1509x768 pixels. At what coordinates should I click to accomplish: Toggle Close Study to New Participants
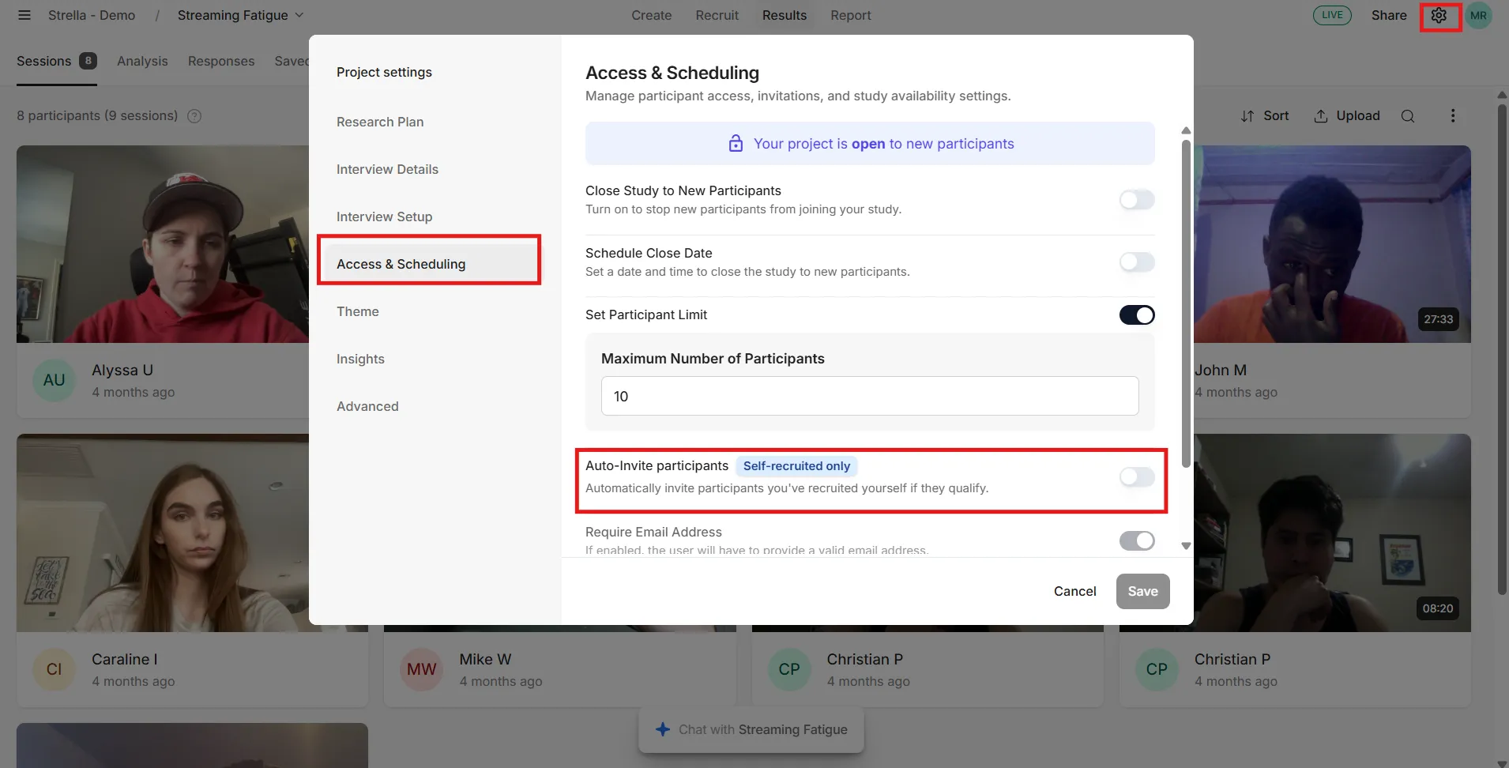click(x=1137, y=200)
